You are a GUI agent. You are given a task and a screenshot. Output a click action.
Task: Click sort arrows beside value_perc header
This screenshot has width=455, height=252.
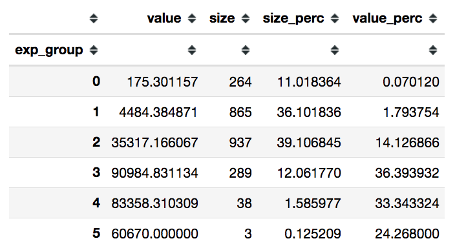[433, 19]
